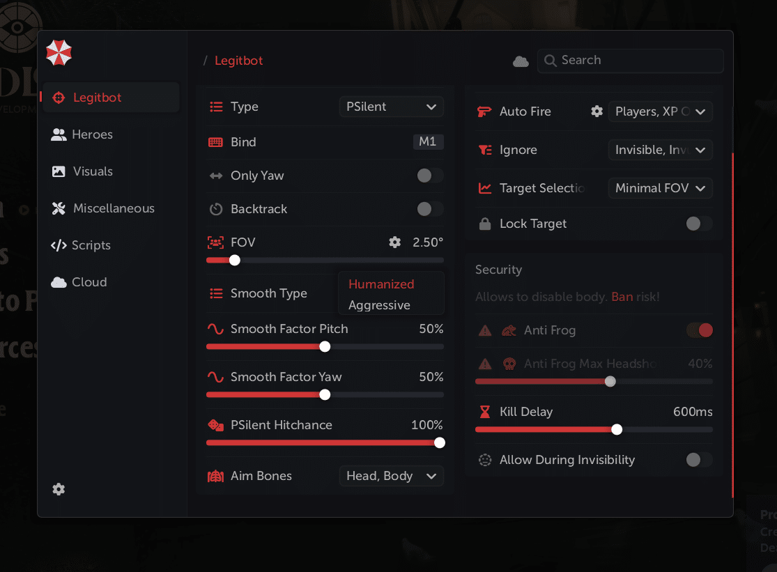Click the Lock Target padlock icon
777x572 pixels.
pyautogui.click(x=485, y=224)
